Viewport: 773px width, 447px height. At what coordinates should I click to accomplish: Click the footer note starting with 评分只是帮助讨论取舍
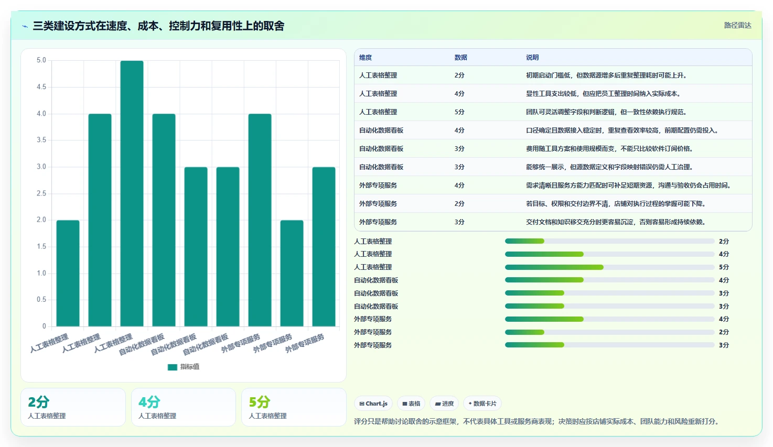(x=536, y=421)
